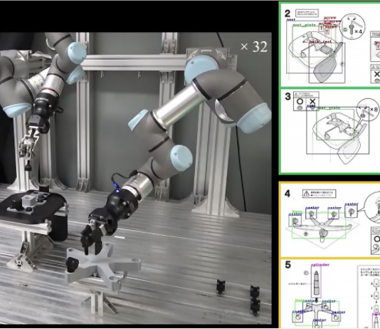Click the circle OK symbol in step 3

click(300, 102)
